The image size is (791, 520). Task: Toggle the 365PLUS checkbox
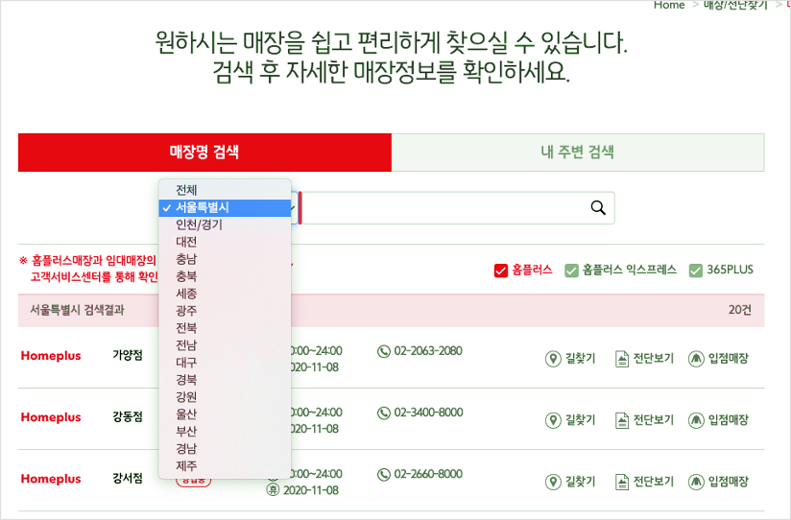[x=696, y=271]
